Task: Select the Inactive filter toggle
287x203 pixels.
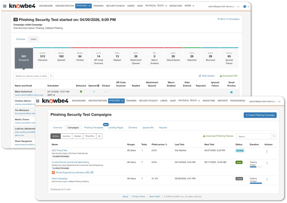Action: pyautogui.click(x=66, y=136)
